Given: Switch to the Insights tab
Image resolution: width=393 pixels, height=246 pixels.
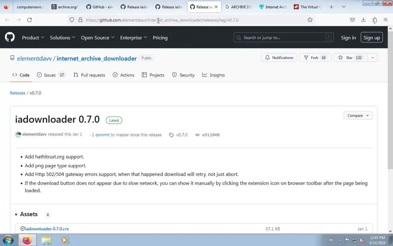Looking at the screenshot, I should click(x=214, y=75).
